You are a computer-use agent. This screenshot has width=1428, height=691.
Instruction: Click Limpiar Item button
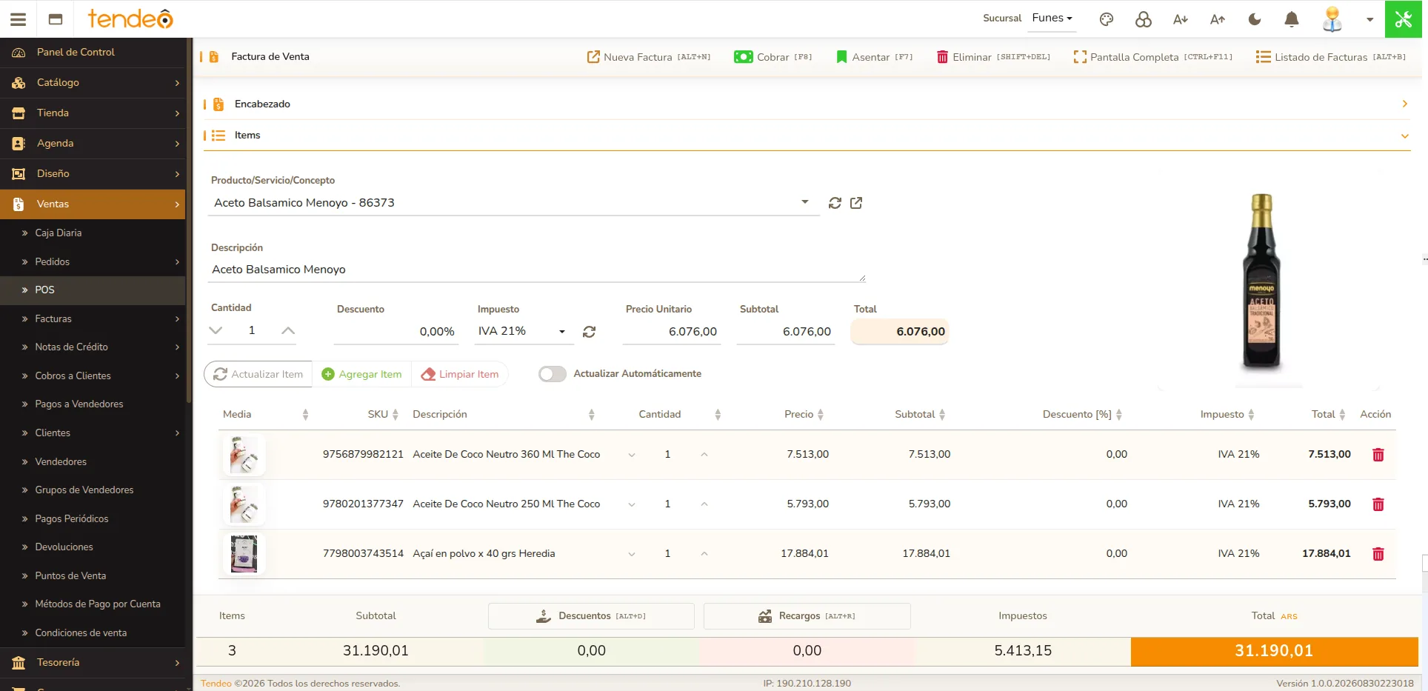pyautogui.click(x=460, y=375)
